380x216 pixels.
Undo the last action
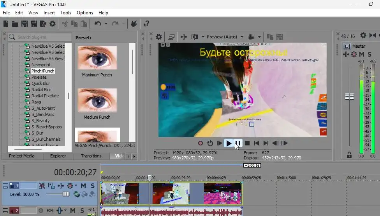[x=98, y=24]
